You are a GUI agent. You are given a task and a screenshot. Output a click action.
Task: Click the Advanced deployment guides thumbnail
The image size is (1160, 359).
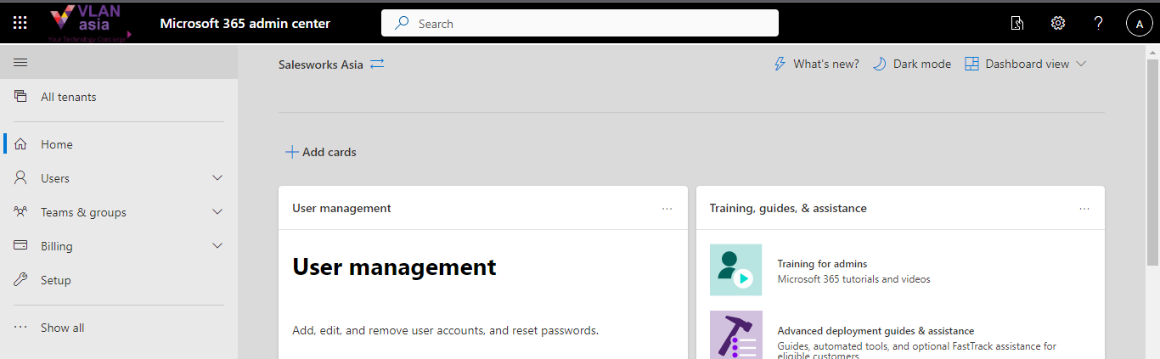735,334
